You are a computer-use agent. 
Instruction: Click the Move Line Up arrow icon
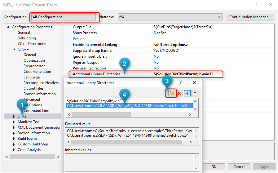(195, 93)
